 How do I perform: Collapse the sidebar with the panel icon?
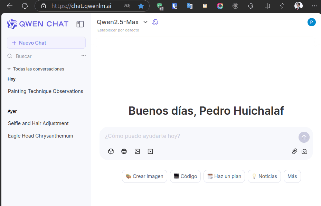[x=80, y=24]
